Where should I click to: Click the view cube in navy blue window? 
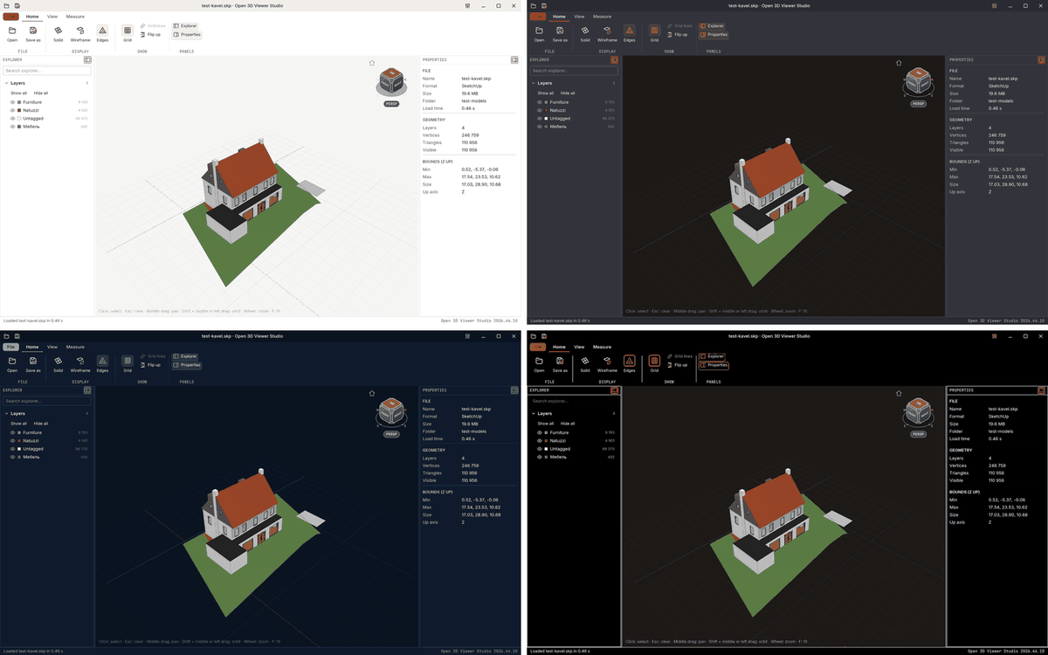coord(391,413)
